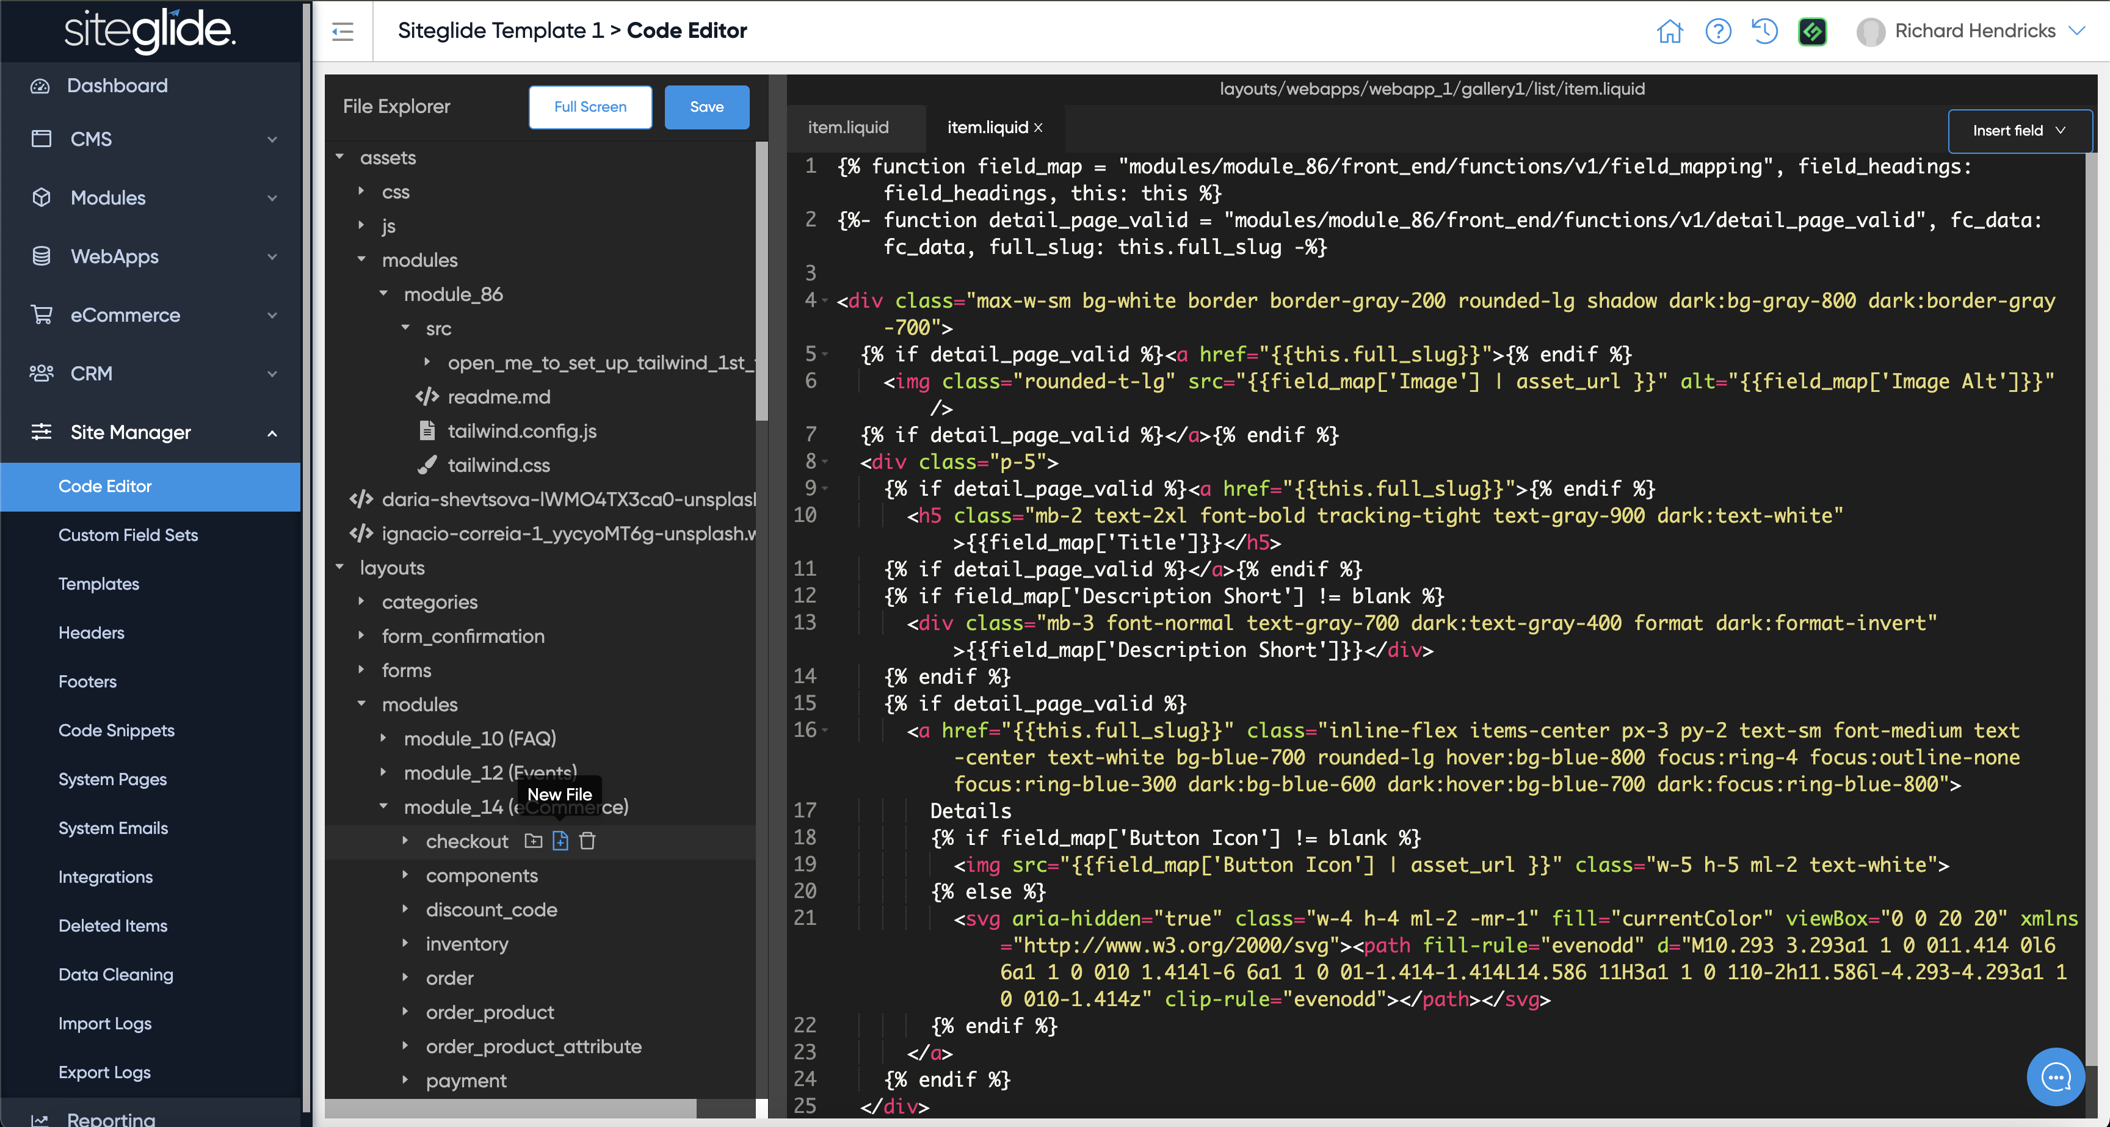Viewport: 2110px width, 1127px height.
Task: Click the green Siteglide badge icon
Action: 1812,32
